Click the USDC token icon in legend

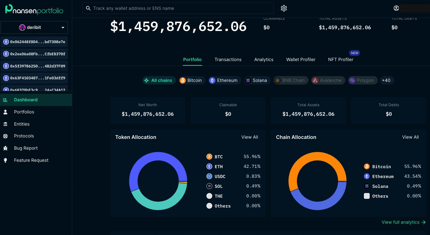(x=209, y=176)
